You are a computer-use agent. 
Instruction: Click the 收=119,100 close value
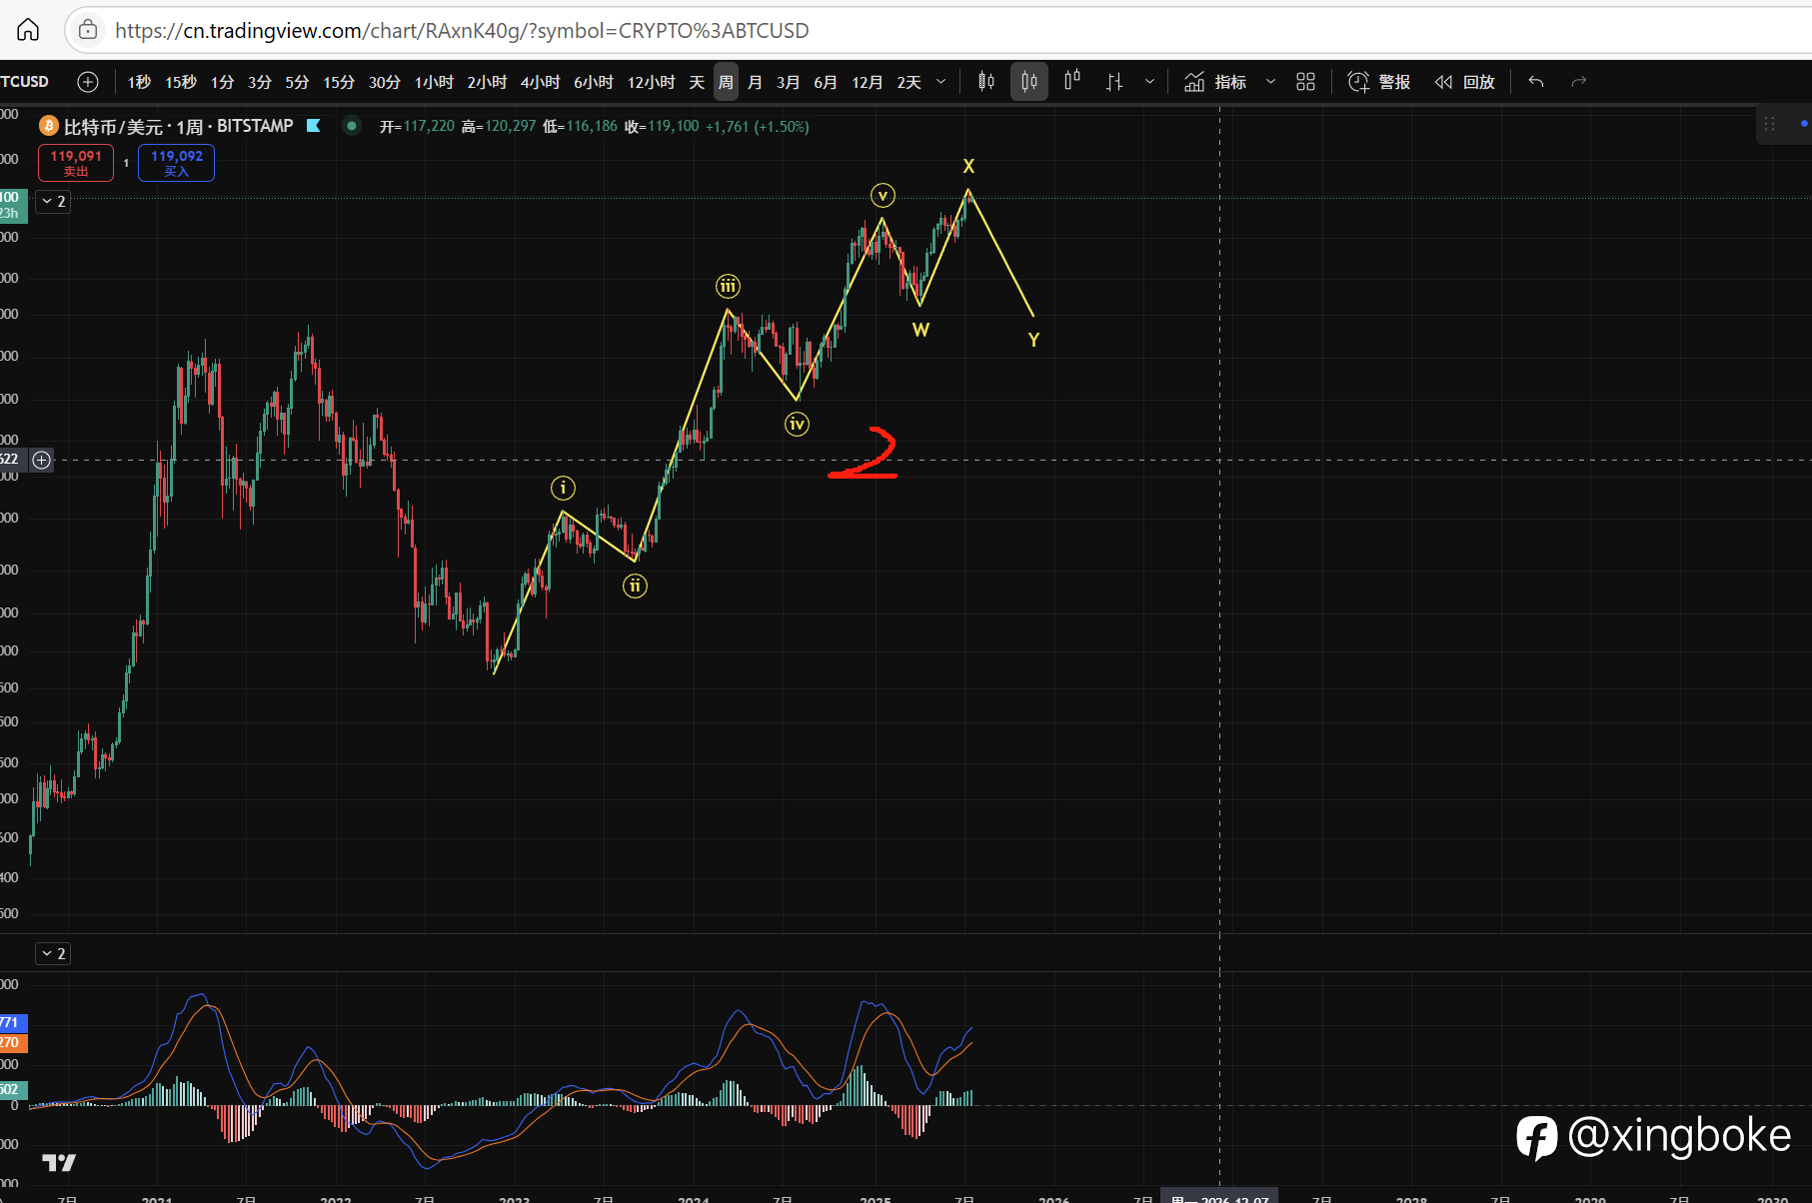click(x=662, y=126)
